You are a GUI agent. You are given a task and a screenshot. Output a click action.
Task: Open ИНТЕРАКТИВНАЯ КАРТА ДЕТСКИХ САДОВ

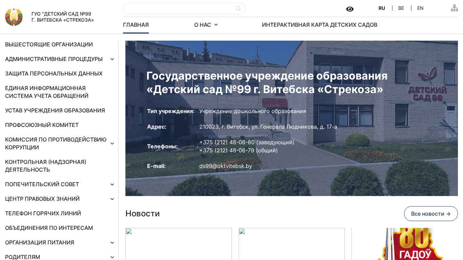[320, 25]
